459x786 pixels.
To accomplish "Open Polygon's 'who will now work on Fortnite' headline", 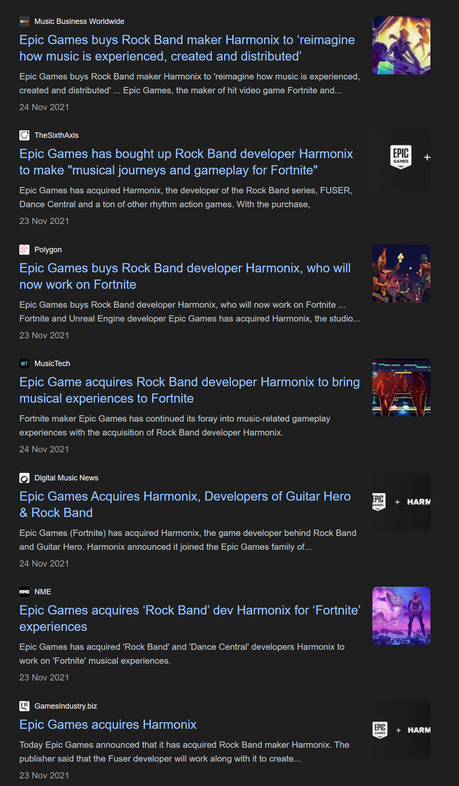I will (x=185, y=276).
